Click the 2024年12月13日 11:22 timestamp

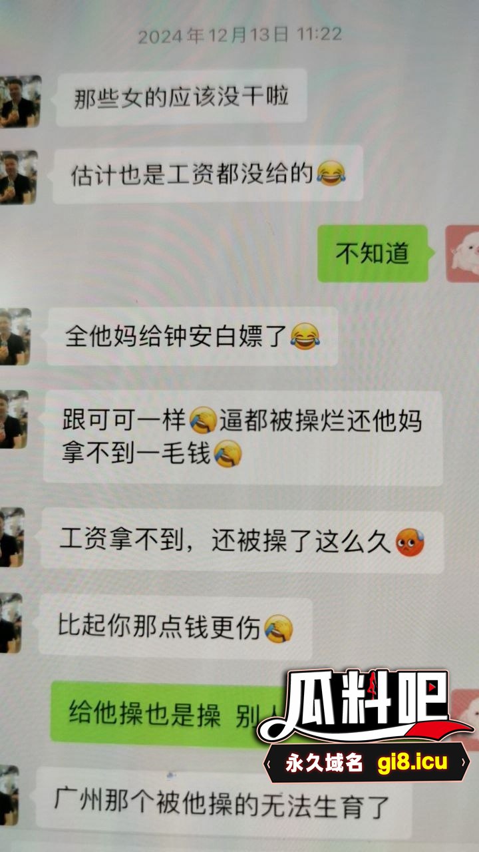pos(239,35)
